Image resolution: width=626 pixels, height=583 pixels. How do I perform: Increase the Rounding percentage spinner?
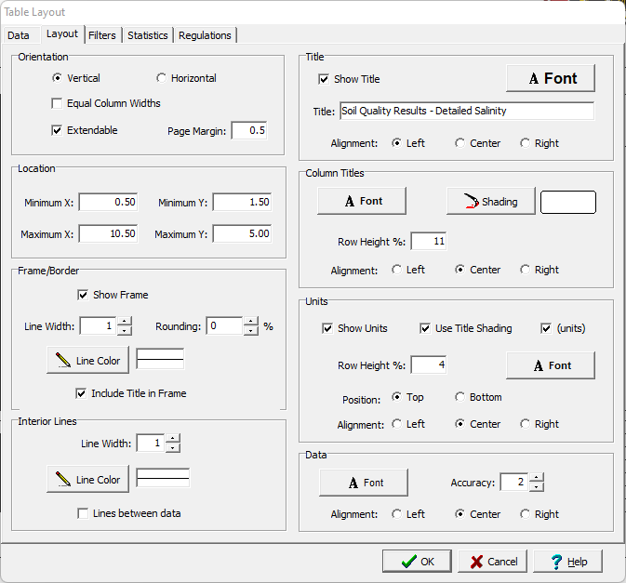pyautogui.click(x=250, y=322)
